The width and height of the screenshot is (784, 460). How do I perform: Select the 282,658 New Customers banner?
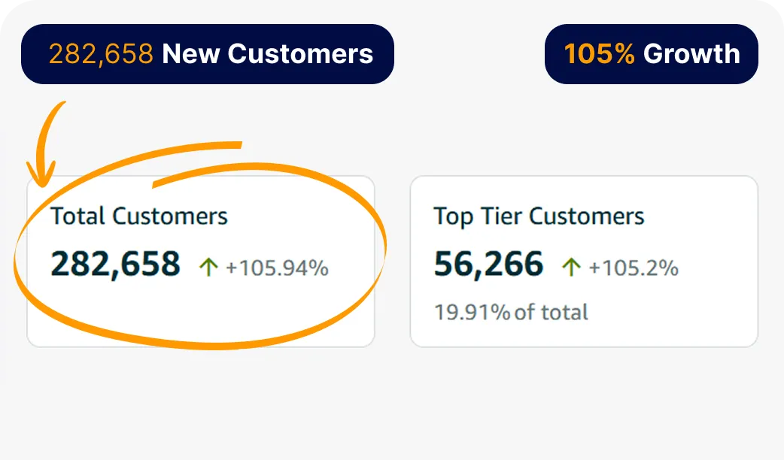(x=208, y=54)
